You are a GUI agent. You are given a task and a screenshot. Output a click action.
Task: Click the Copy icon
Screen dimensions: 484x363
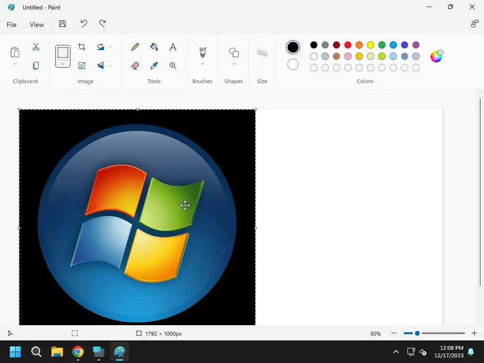36,65
